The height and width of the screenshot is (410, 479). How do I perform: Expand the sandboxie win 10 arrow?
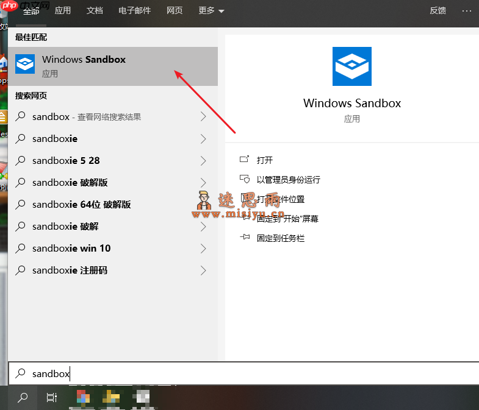[x=203, y=249]
